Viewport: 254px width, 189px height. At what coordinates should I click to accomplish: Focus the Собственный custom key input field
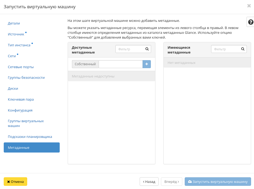pos(120,64)
